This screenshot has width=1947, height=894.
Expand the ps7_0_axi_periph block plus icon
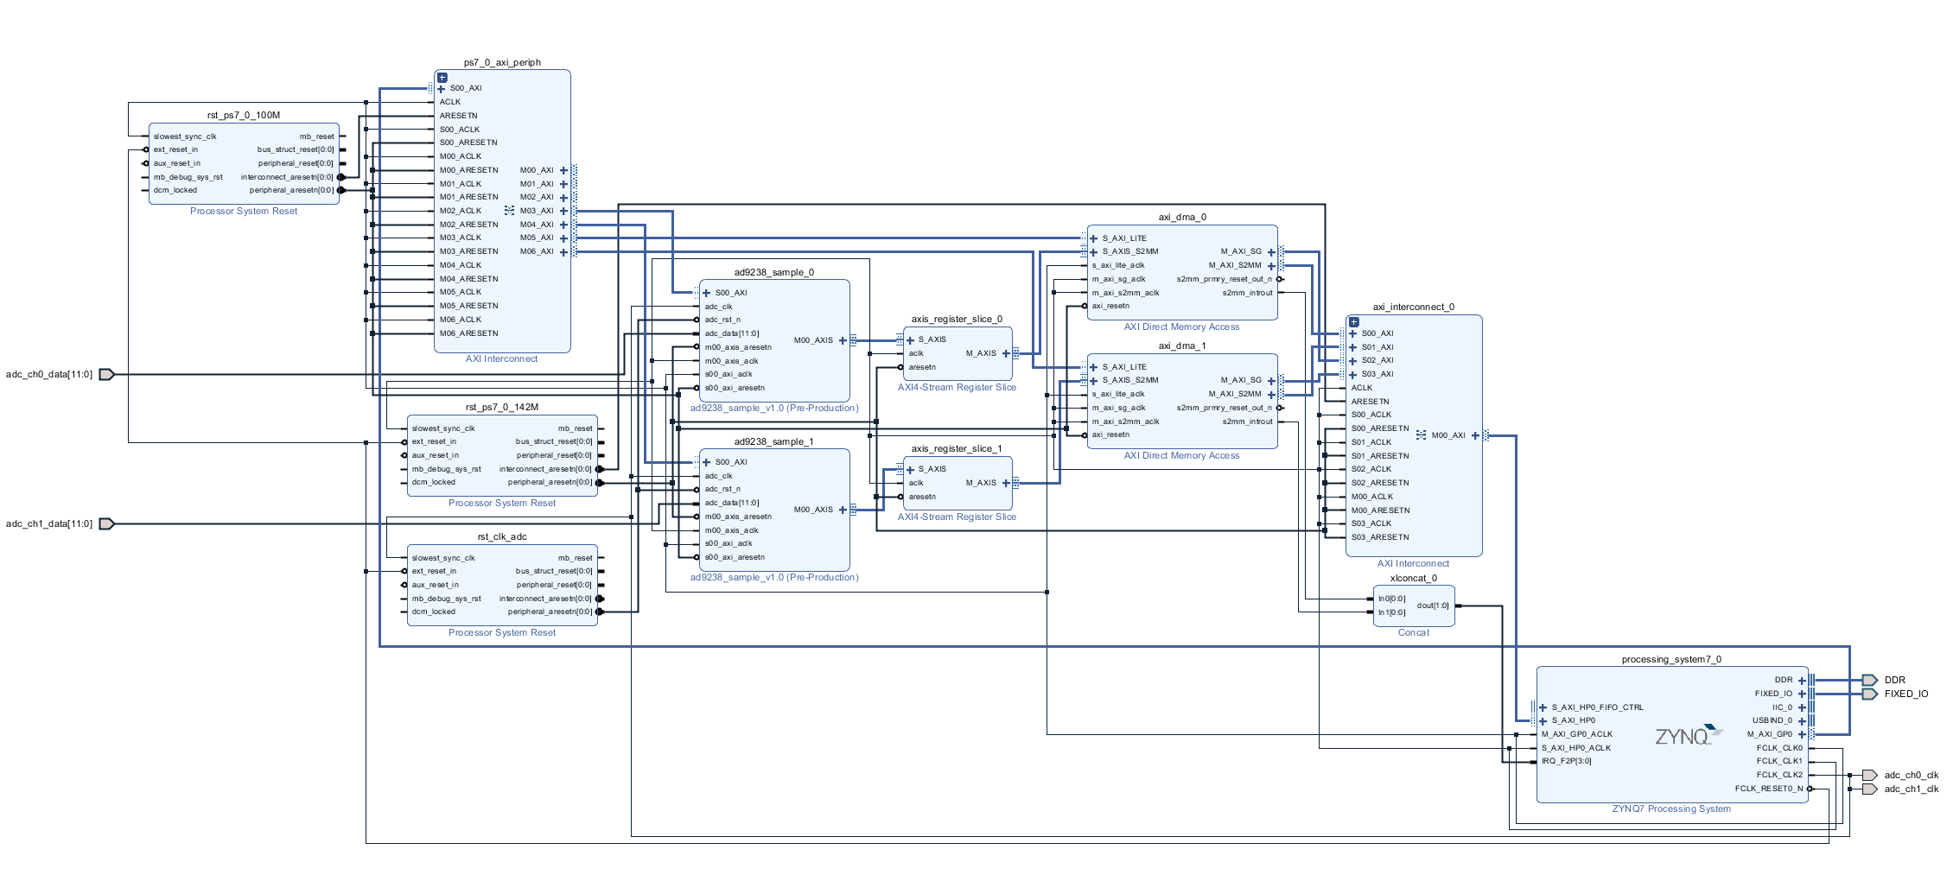442,78
